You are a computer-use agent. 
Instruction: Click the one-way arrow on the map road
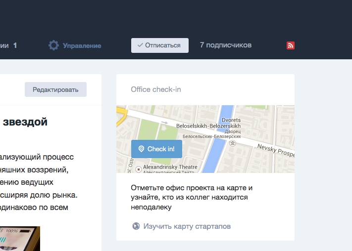(164, 122)
